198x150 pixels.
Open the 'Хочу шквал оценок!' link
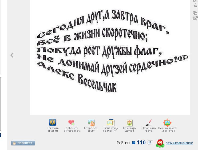point(179,143)
